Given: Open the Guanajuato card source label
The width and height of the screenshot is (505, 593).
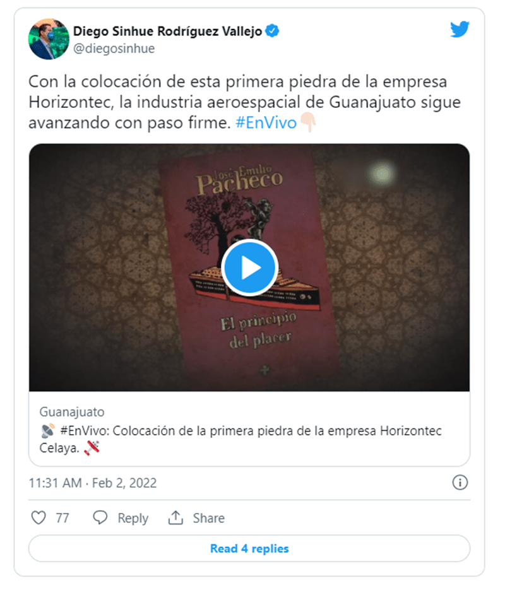Looking at the screenshot, I should pyautogui.click(x=72, y=411).
